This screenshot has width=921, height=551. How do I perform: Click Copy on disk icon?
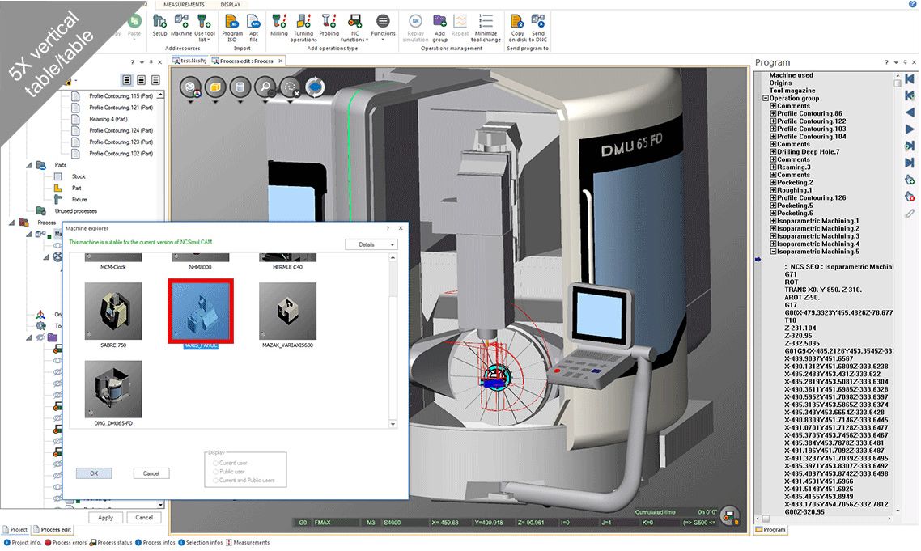(x=517, y=22)
